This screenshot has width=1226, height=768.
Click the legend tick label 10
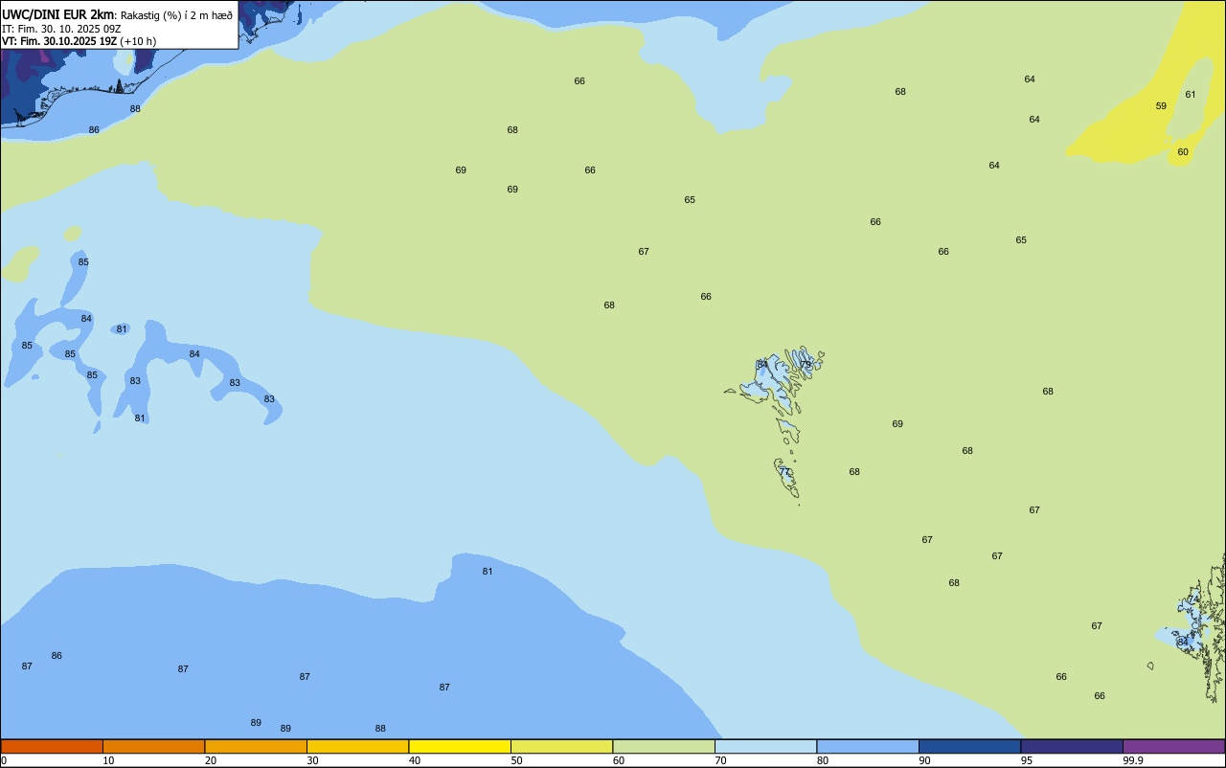tap(108, 760)
